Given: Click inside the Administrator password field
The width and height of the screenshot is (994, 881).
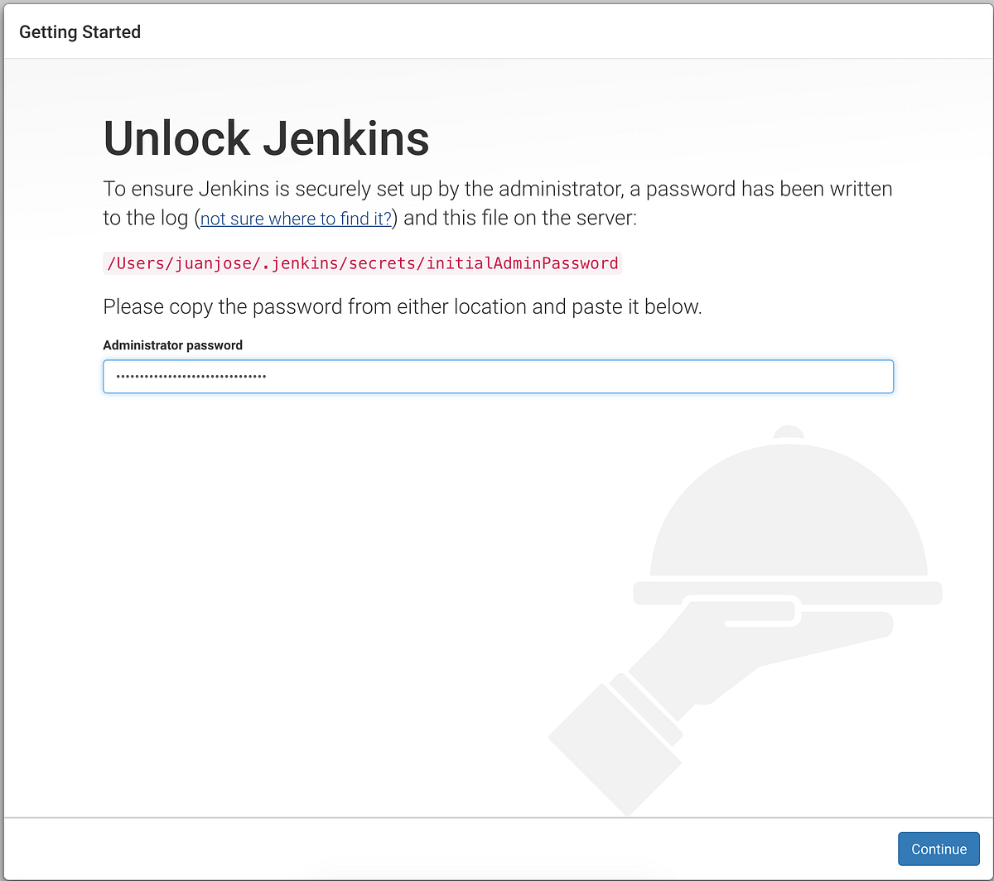Looking at the screenshot, I should click(x=497, y=376).
